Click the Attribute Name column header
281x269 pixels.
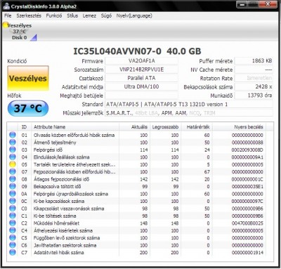pos(75,127)
